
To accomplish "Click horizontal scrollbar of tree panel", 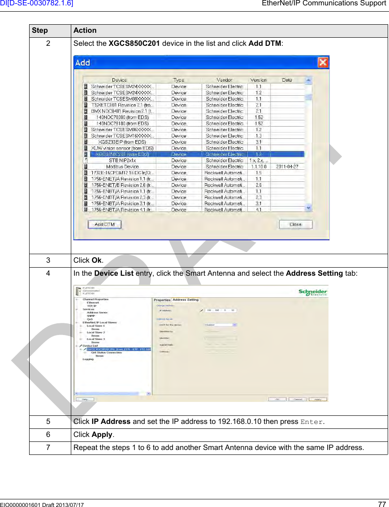I will [x=112, y=393].
